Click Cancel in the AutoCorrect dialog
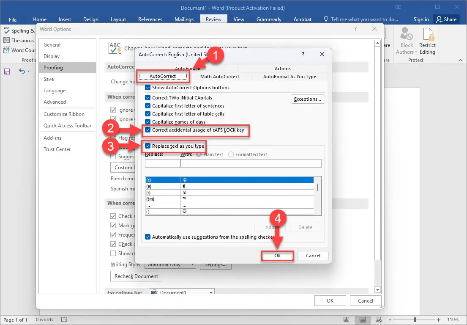This screenshot has width=467, height=325. [x=313, y=256]
